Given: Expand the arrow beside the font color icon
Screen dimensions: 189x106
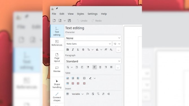Looking at the screenshot, I should click(x=101, y=50).
